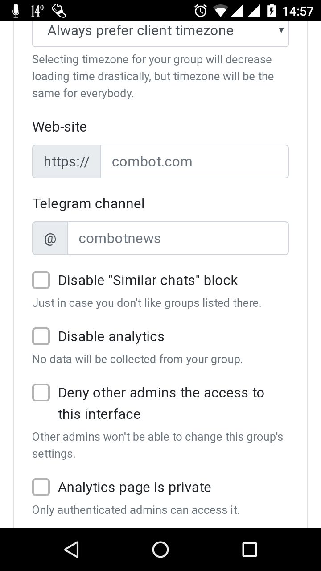Tap the battery charging status icon

(x=272, y=11)
